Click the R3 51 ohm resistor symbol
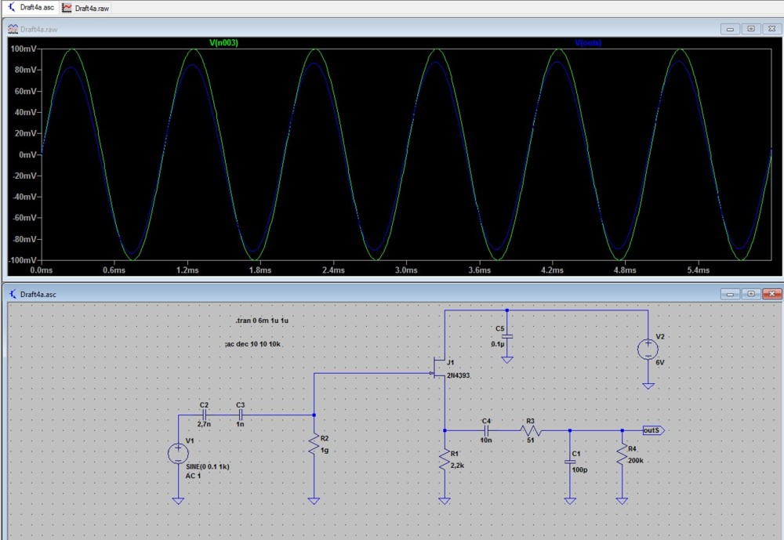 coord(530,430)
